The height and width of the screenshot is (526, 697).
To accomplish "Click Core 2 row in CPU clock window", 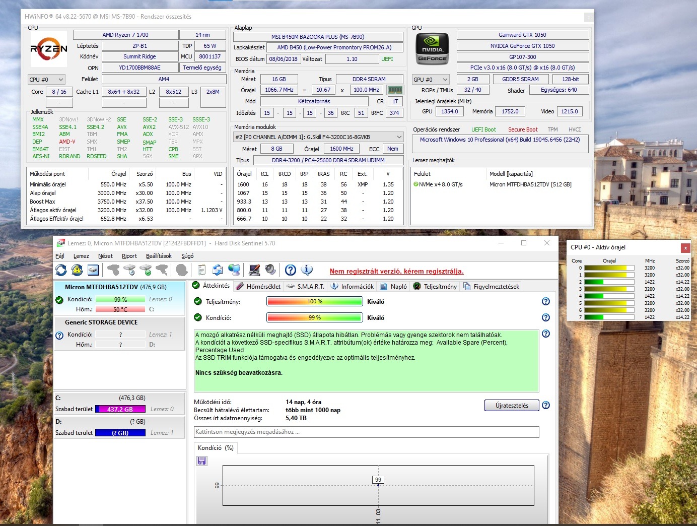I will tap(630, 282).
